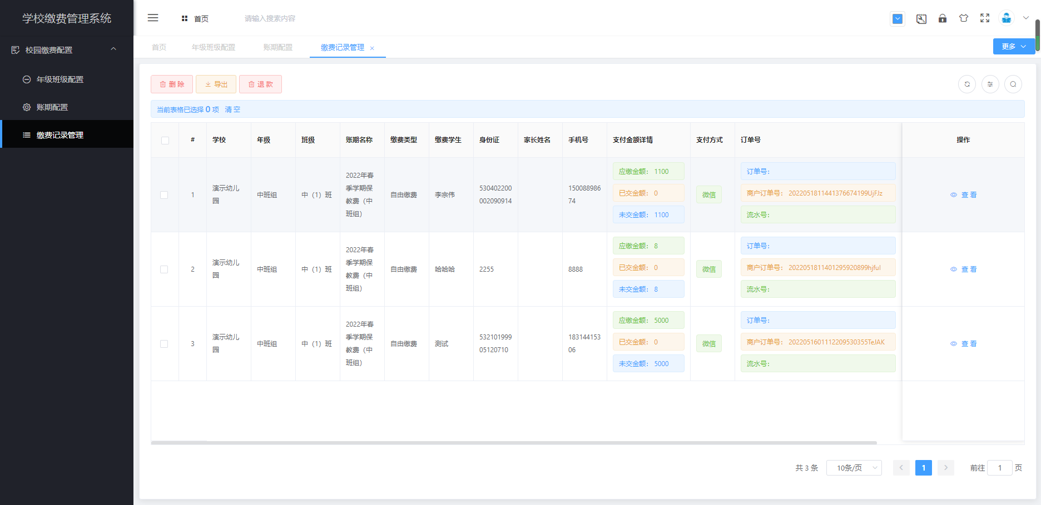1041x505 pixels.
Task: Click the 退款 refund button
Action: pyautogui.click(x=260, y=84)
